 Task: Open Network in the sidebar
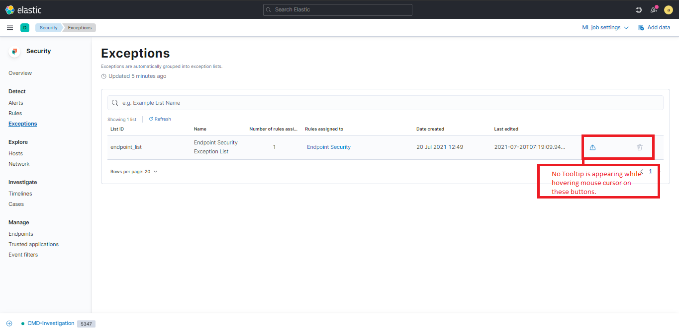tap(19, 164)
